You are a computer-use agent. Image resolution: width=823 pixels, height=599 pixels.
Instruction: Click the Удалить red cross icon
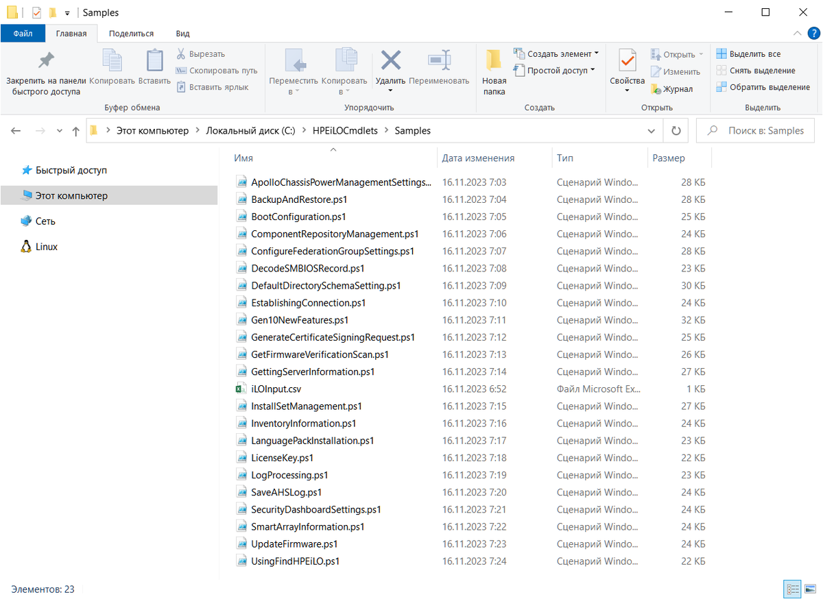point(391,60)
